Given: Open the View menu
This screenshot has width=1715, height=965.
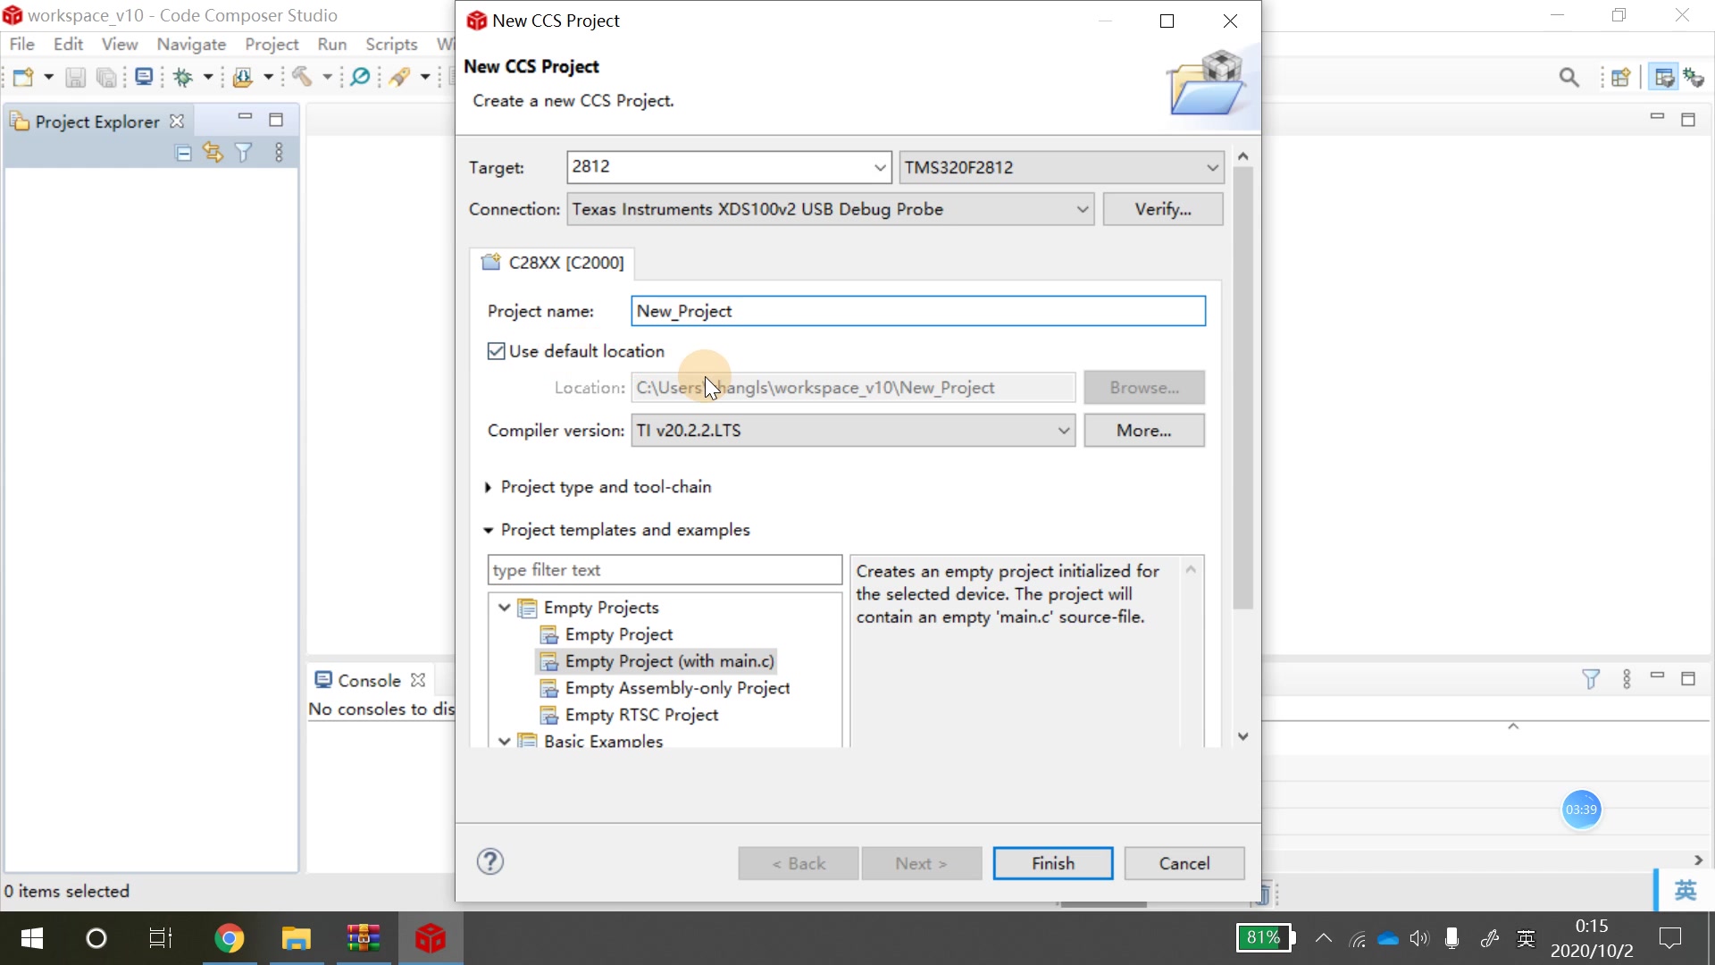Looking at the screenshot, I should pos(119,44).
